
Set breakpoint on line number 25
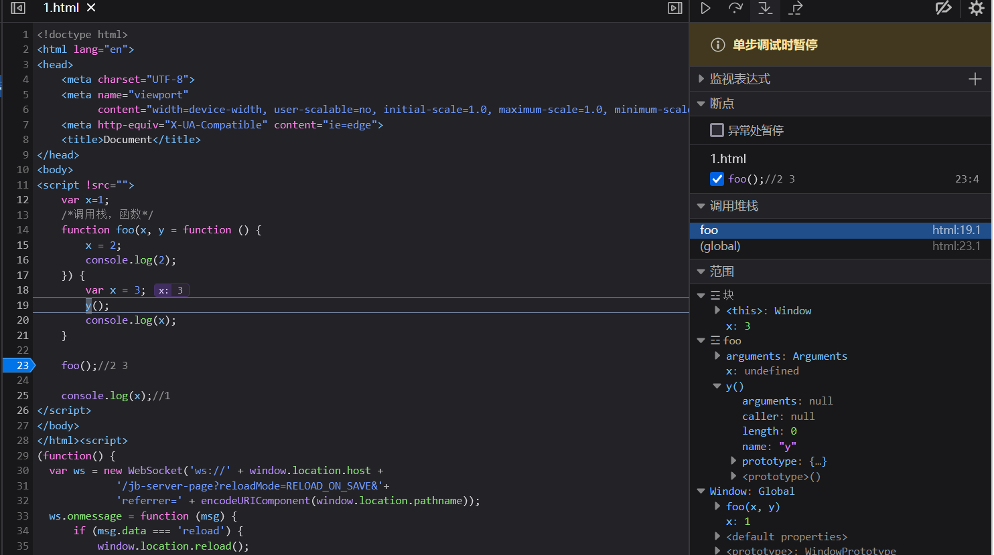click(23, 395)
